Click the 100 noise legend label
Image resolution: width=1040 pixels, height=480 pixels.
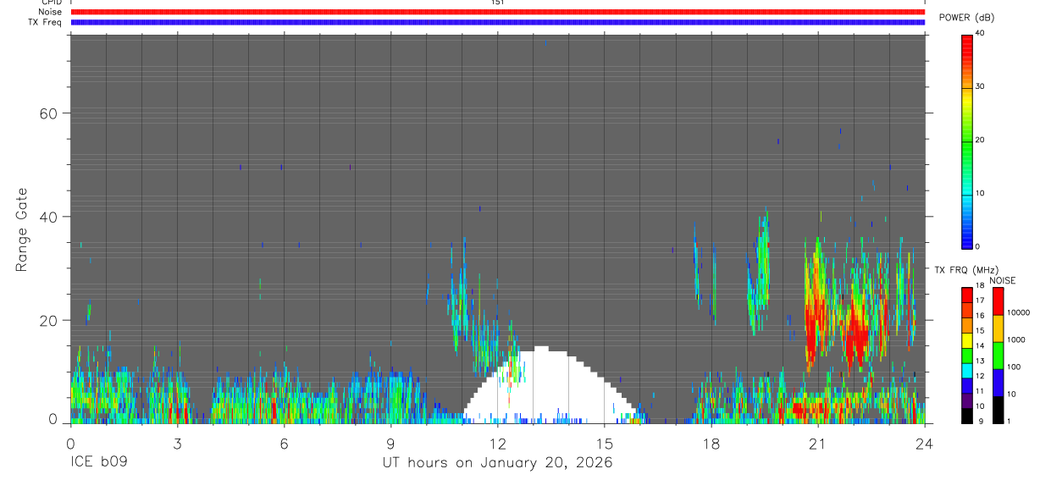click(1013, 367)
